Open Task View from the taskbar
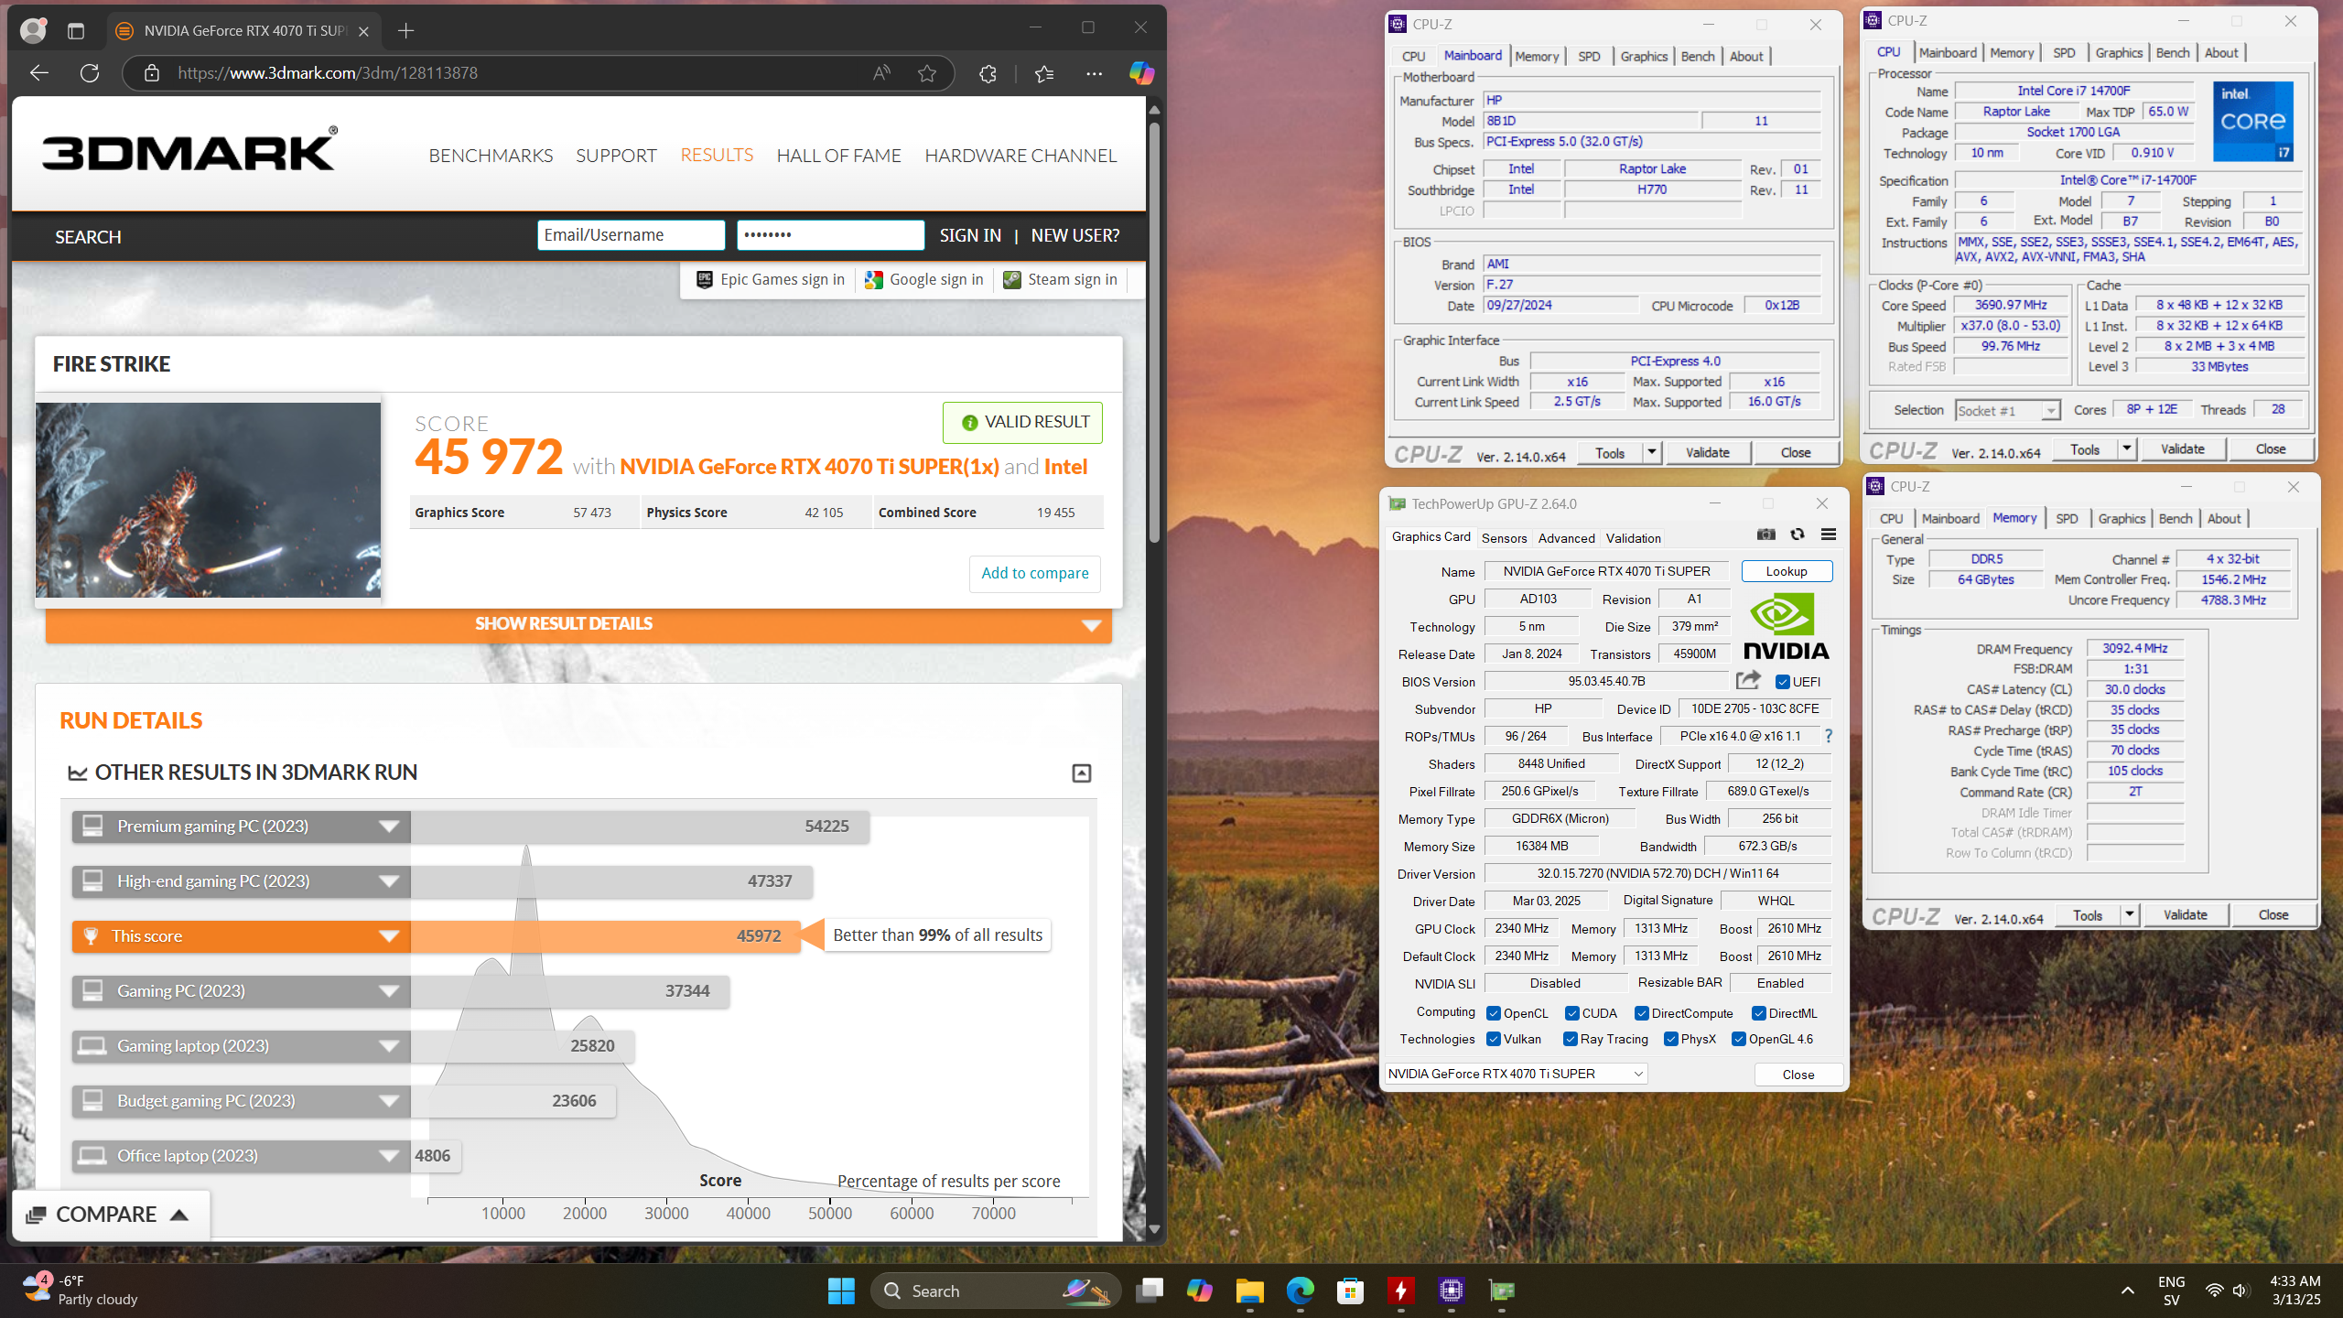 click(1149, 1291)
